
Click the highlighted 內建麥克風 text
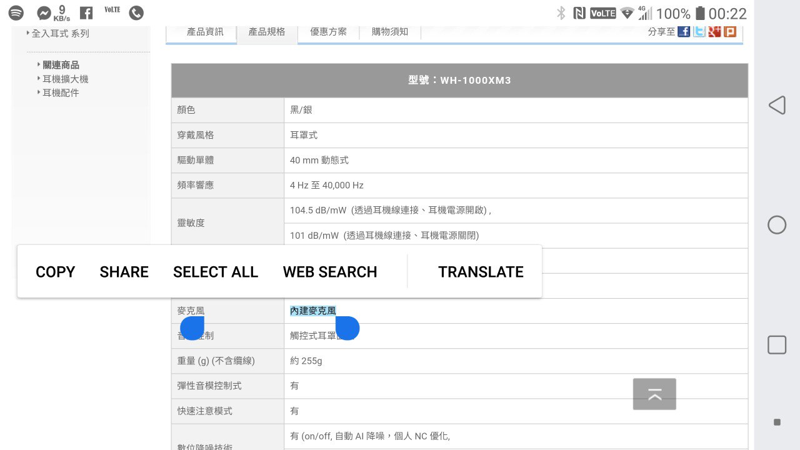[x=312, y=311]
